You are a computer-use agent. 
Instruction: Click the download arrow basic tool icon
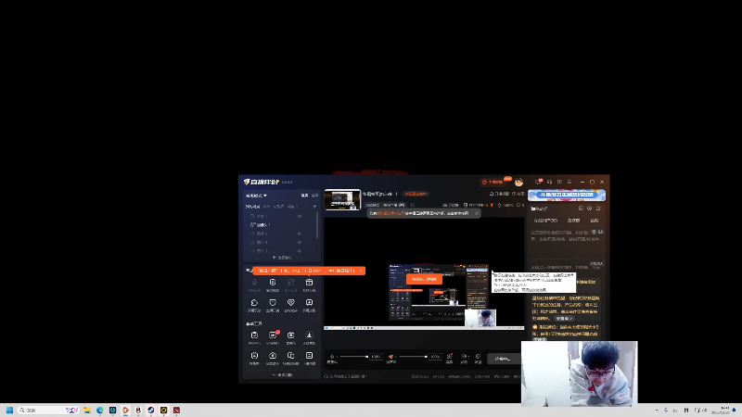click(x=309, y=335)
